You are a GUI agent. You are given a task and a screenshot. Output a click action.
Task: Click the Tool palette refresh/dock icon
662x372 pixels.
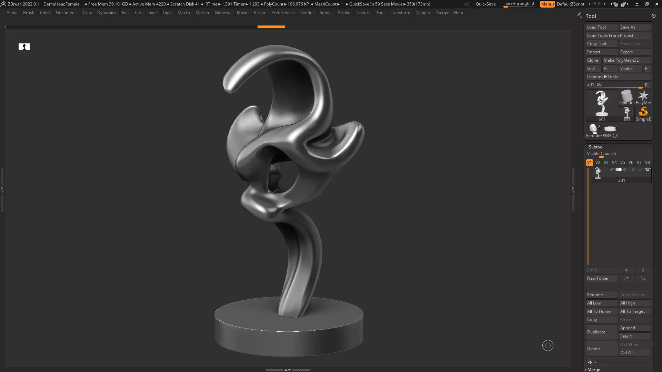click(653, 16)
